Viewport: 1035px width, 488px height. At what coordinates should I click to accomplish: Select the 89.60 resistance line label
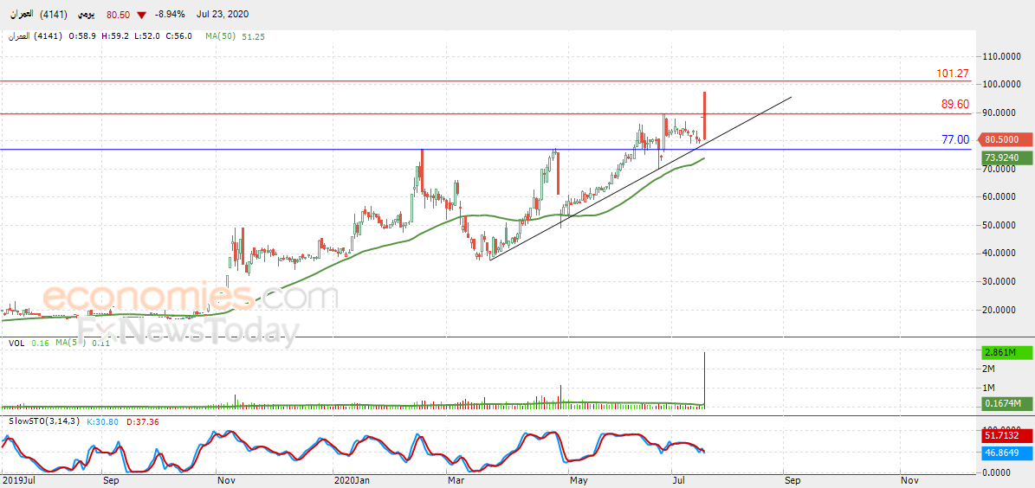pos(955,104)
